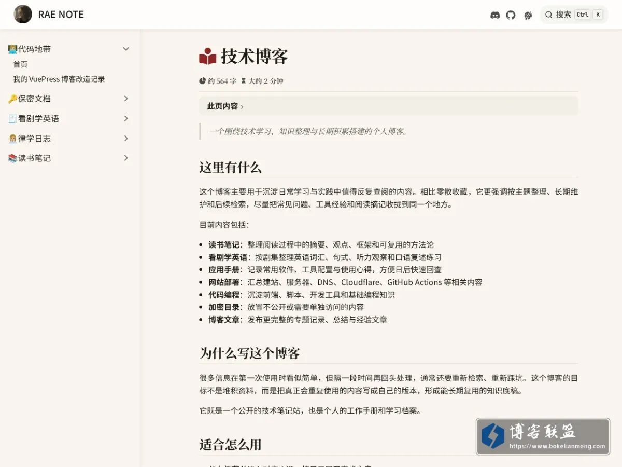Click the red book icon beside 技术博客

pyautogui.click(x=208, y=56)
